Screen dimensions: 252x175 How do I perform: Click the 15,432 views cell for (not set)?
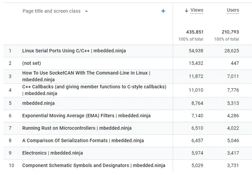(x=195, y=63)
